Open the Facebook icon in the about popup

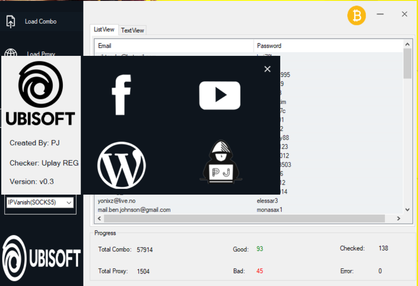click(x=121, y=95)
